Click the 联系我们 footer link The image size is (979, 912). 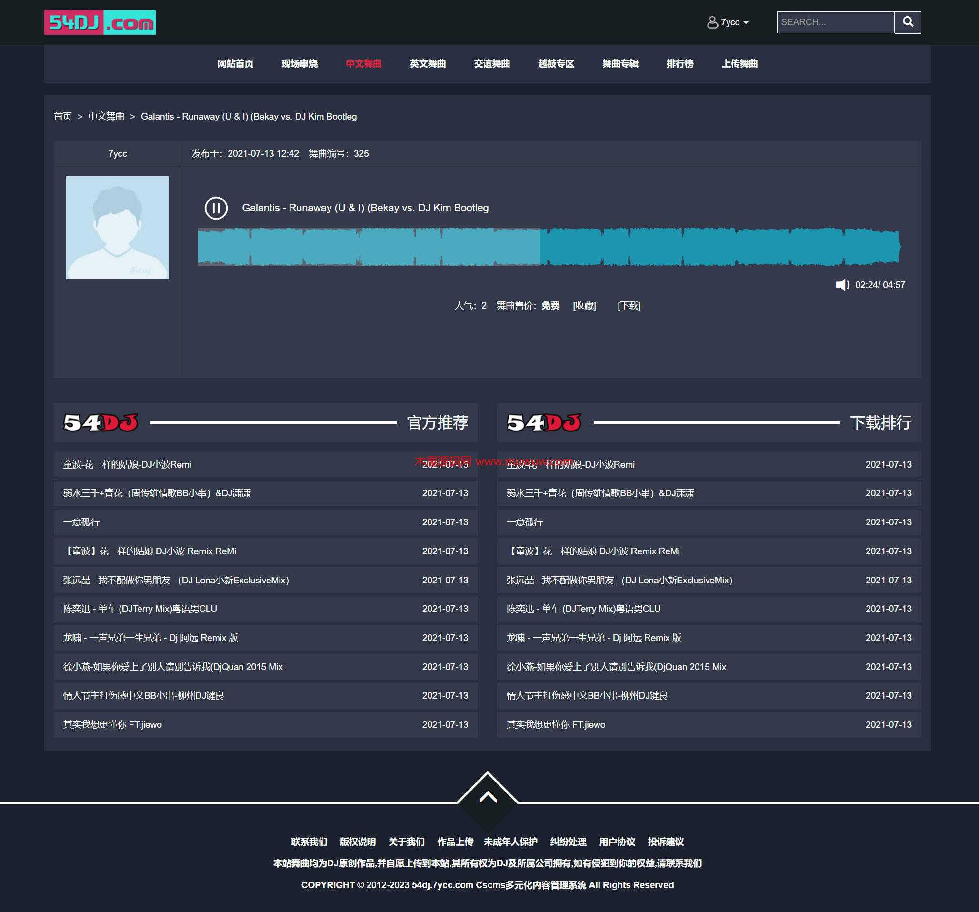coord(309,842)
